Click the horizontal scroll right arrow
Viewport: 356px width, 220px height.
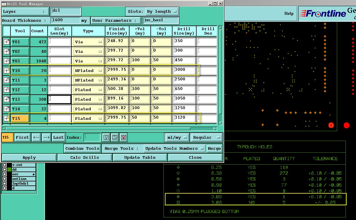coord(215,129)
